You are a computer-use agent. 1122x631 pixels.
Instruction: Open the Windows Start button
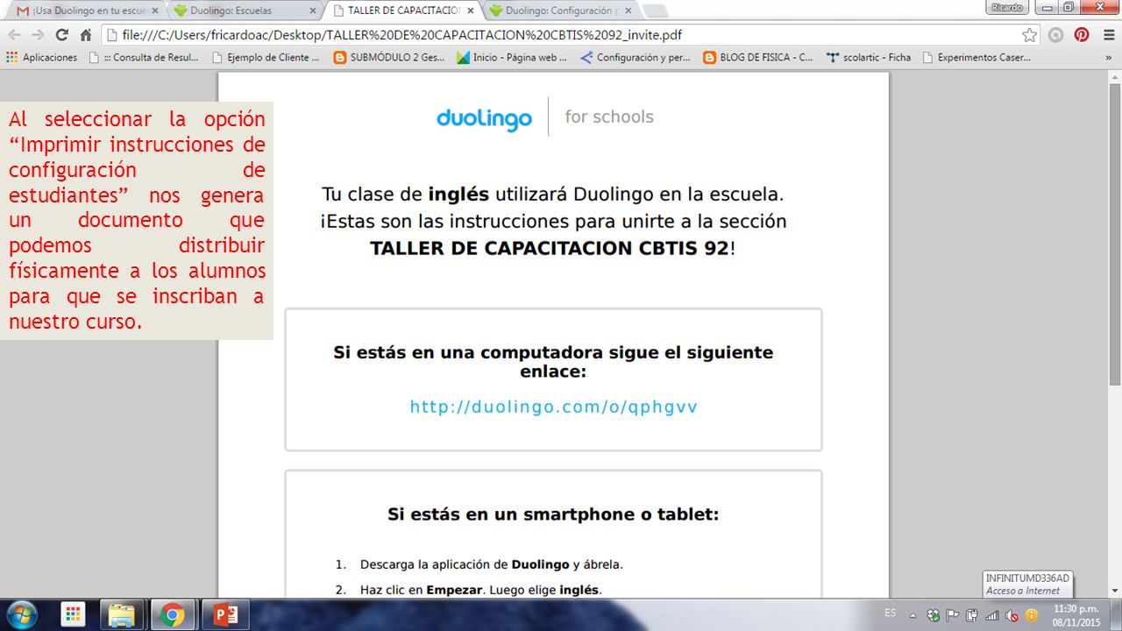(x=24, y=614)
